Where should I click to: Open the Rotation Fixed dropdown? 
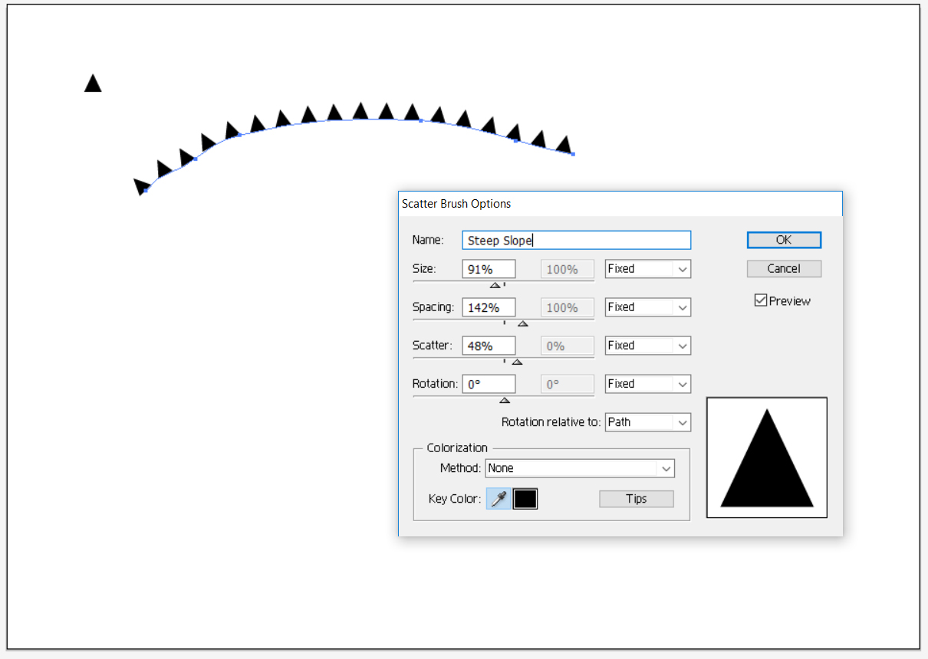pos(647,384)
